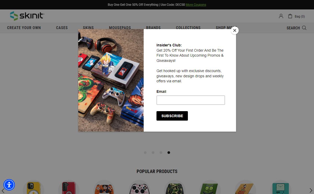
Task: Click the Subscribe button
Action: tap(172, 116)
